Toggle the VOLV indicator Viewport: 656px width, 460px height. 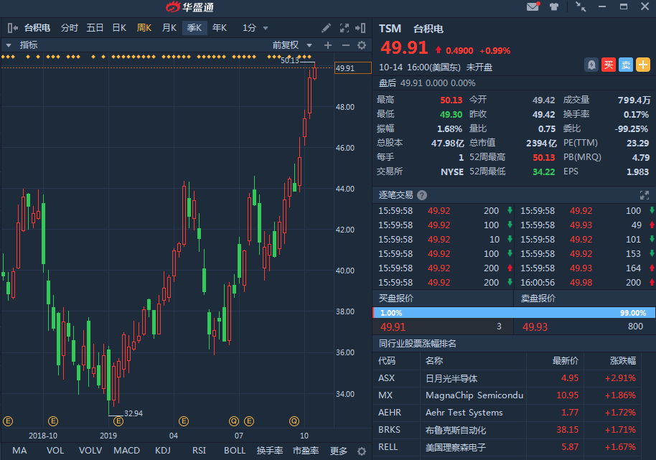(90, 451)
